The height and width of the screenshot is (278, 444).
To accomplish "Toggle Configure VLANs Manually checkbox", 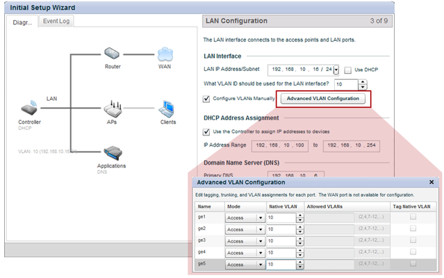I will click(x=206, y=99).
